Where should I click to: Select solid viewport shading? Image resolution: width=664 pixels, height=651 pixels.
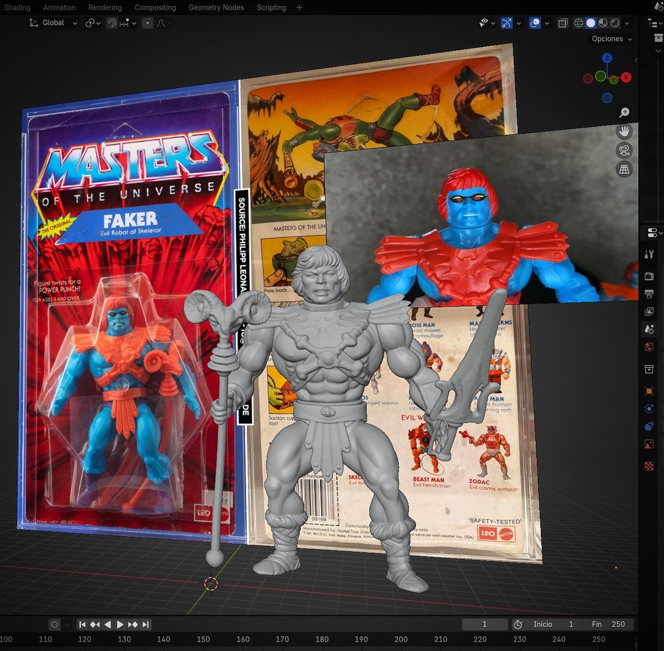(x=591, y=23)
